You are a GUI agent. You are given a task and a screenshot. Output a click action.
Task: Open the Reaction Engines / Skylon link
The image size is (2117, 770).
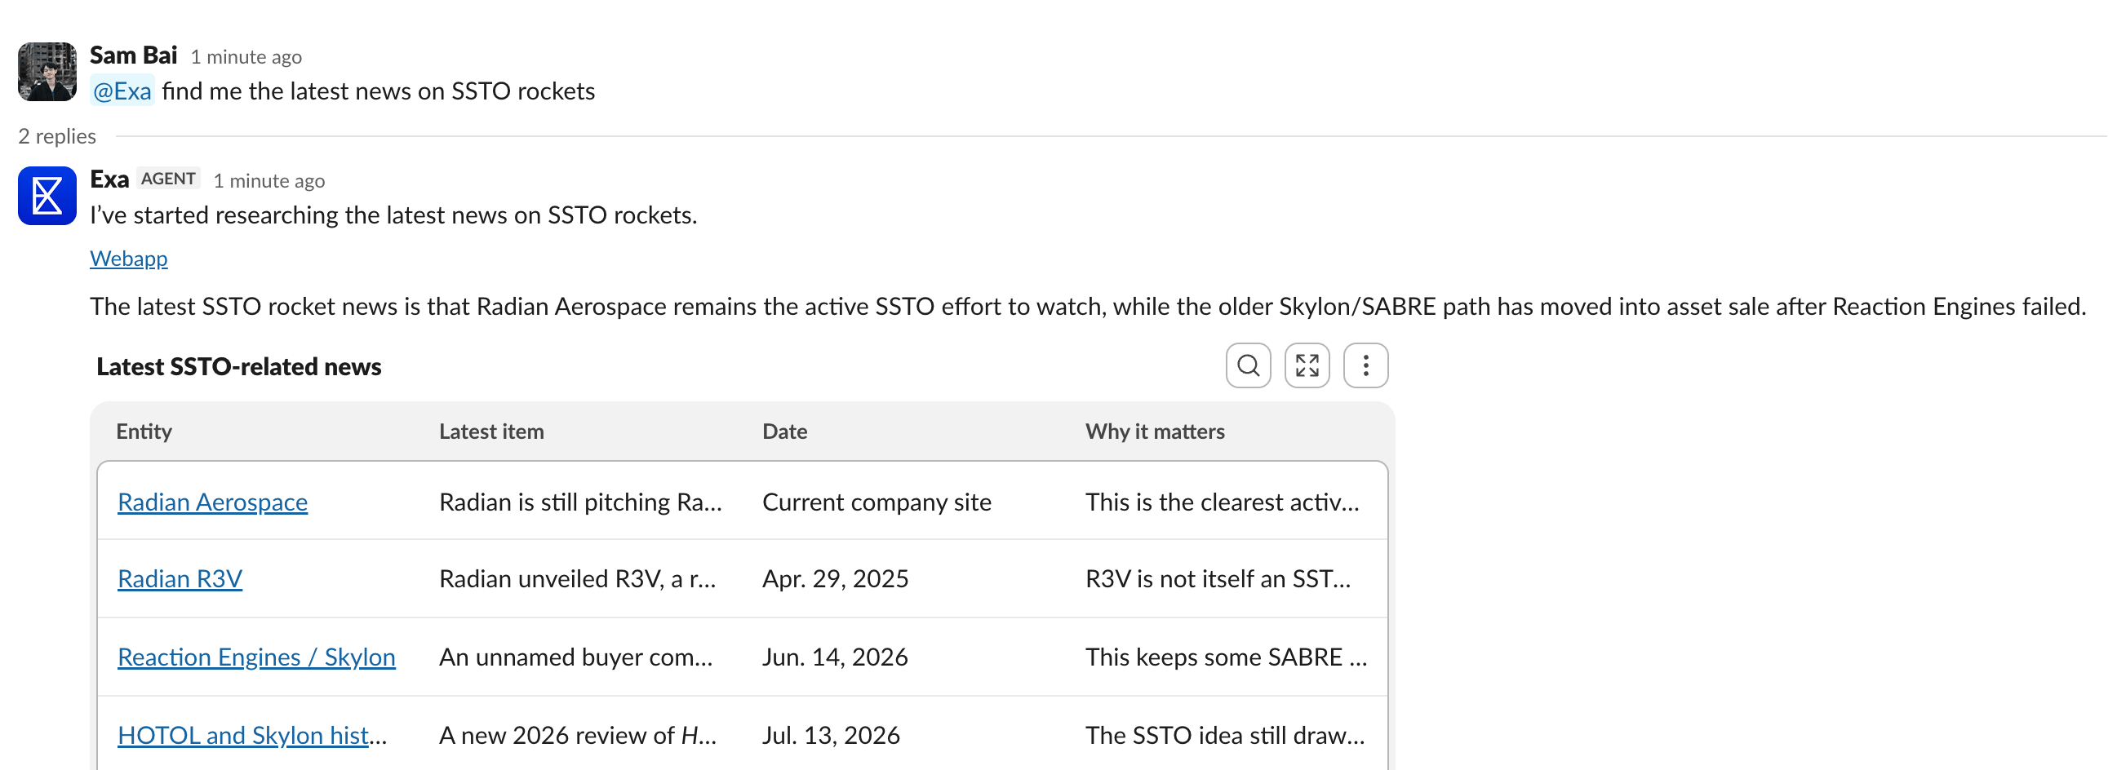[256, 657]
